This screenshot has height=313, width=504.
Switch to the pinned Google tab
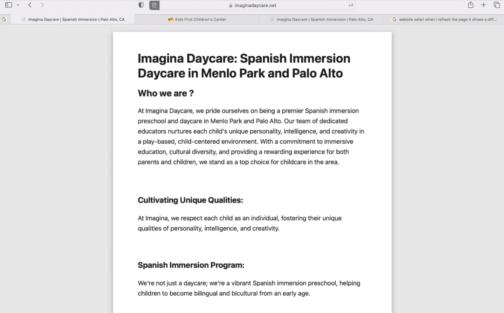pos(4,19)
